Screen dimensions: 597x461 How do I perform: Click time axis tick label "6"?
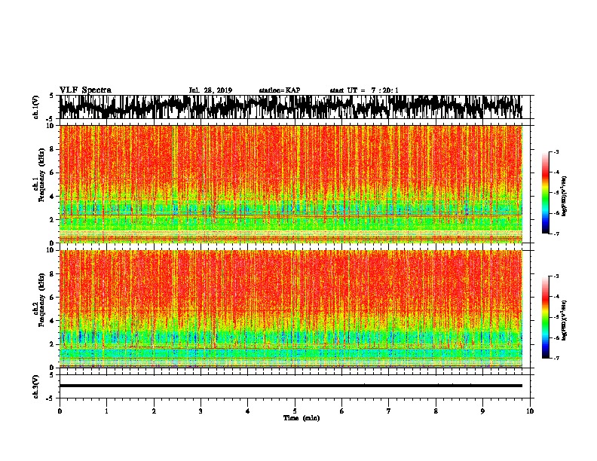(342, 411)
